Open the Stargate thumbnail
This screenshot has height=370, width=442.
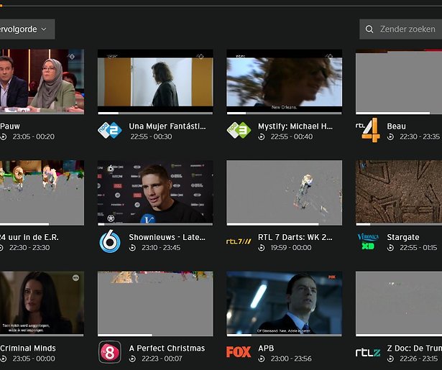click(x=399, y=193)
